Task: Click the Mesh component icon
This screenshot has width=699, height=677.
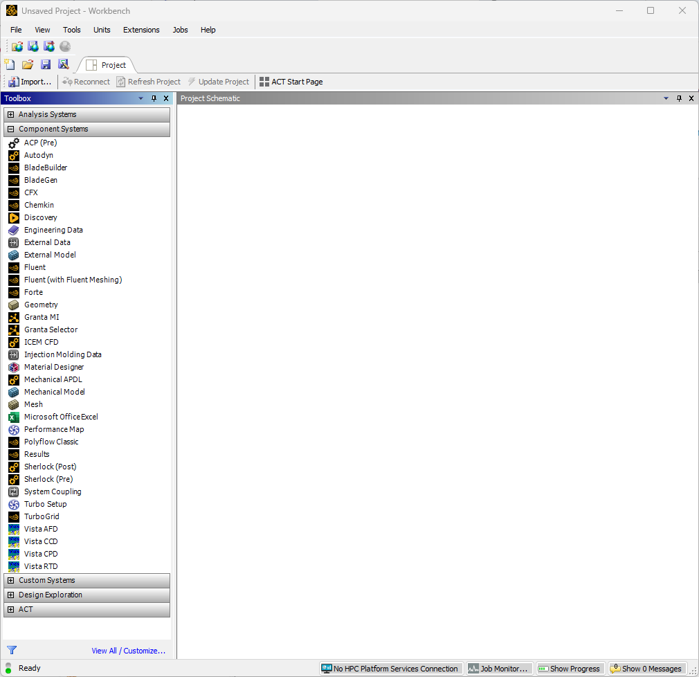Action: pyautogui.click(x=14, y=404)
